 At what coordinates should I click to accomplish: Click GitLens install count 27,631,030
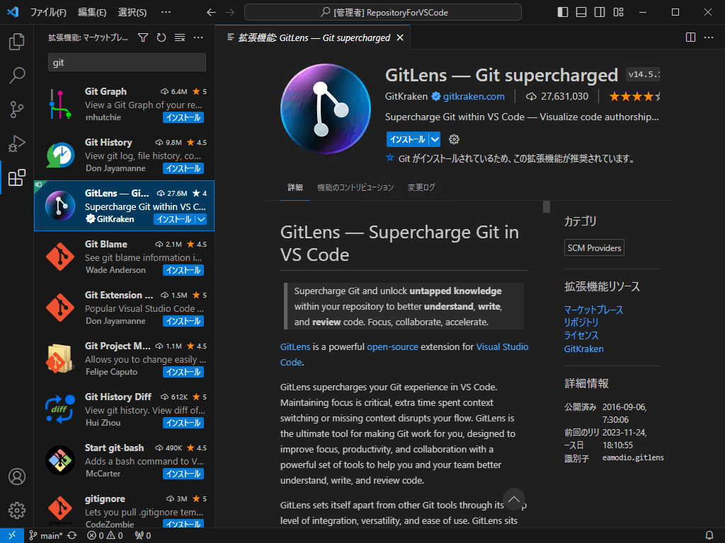point(557,96)
